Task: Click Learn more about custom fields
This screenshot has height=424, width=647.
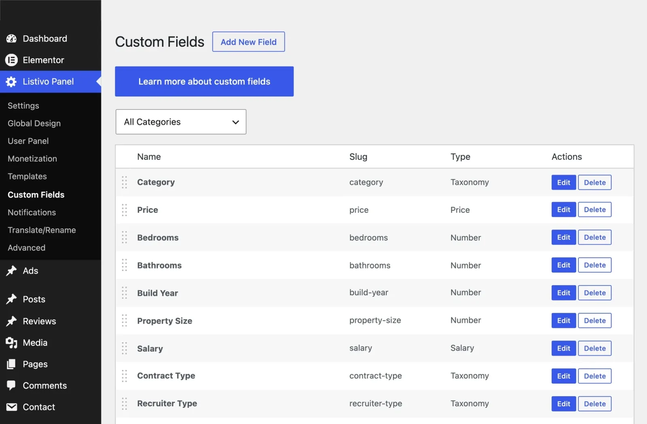Action: 204,82
